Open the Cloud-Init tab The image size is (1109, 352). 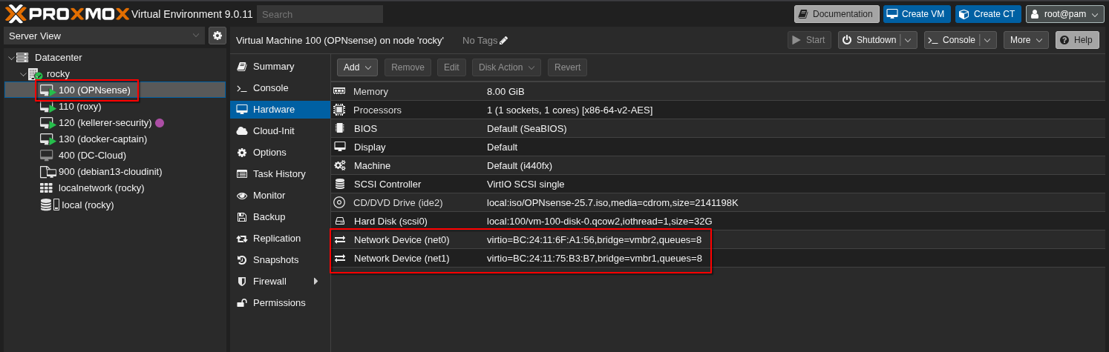click(273, 131)
